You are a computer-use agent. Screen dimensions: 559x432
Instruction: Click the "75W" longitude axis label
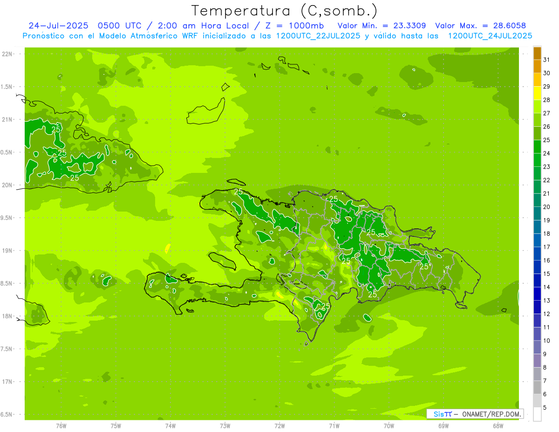tap(116, 426)
